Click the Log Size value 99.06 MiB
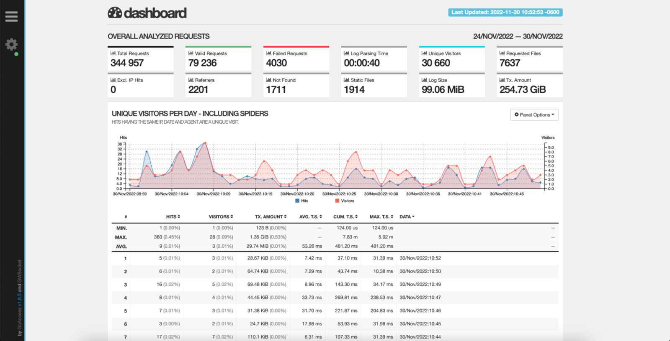The width and height of the screenshot is (670, 341). click(443, 89)
